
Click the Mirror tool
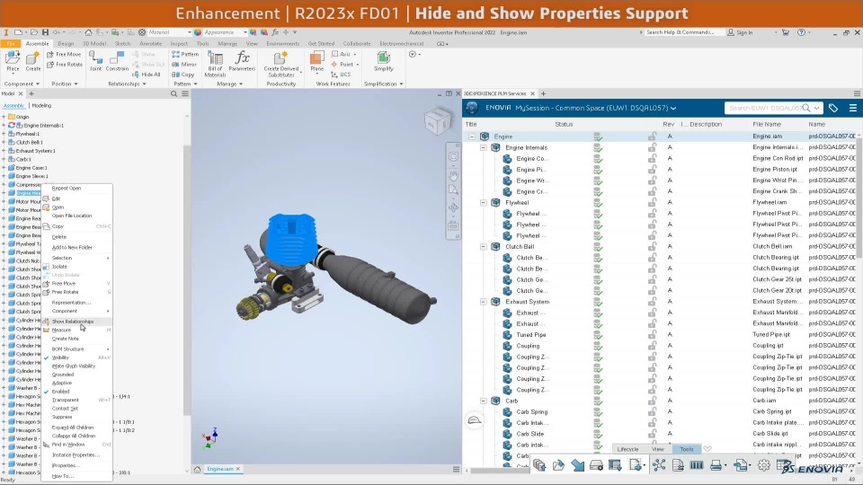pyautogui.click(x=184, y=65)
